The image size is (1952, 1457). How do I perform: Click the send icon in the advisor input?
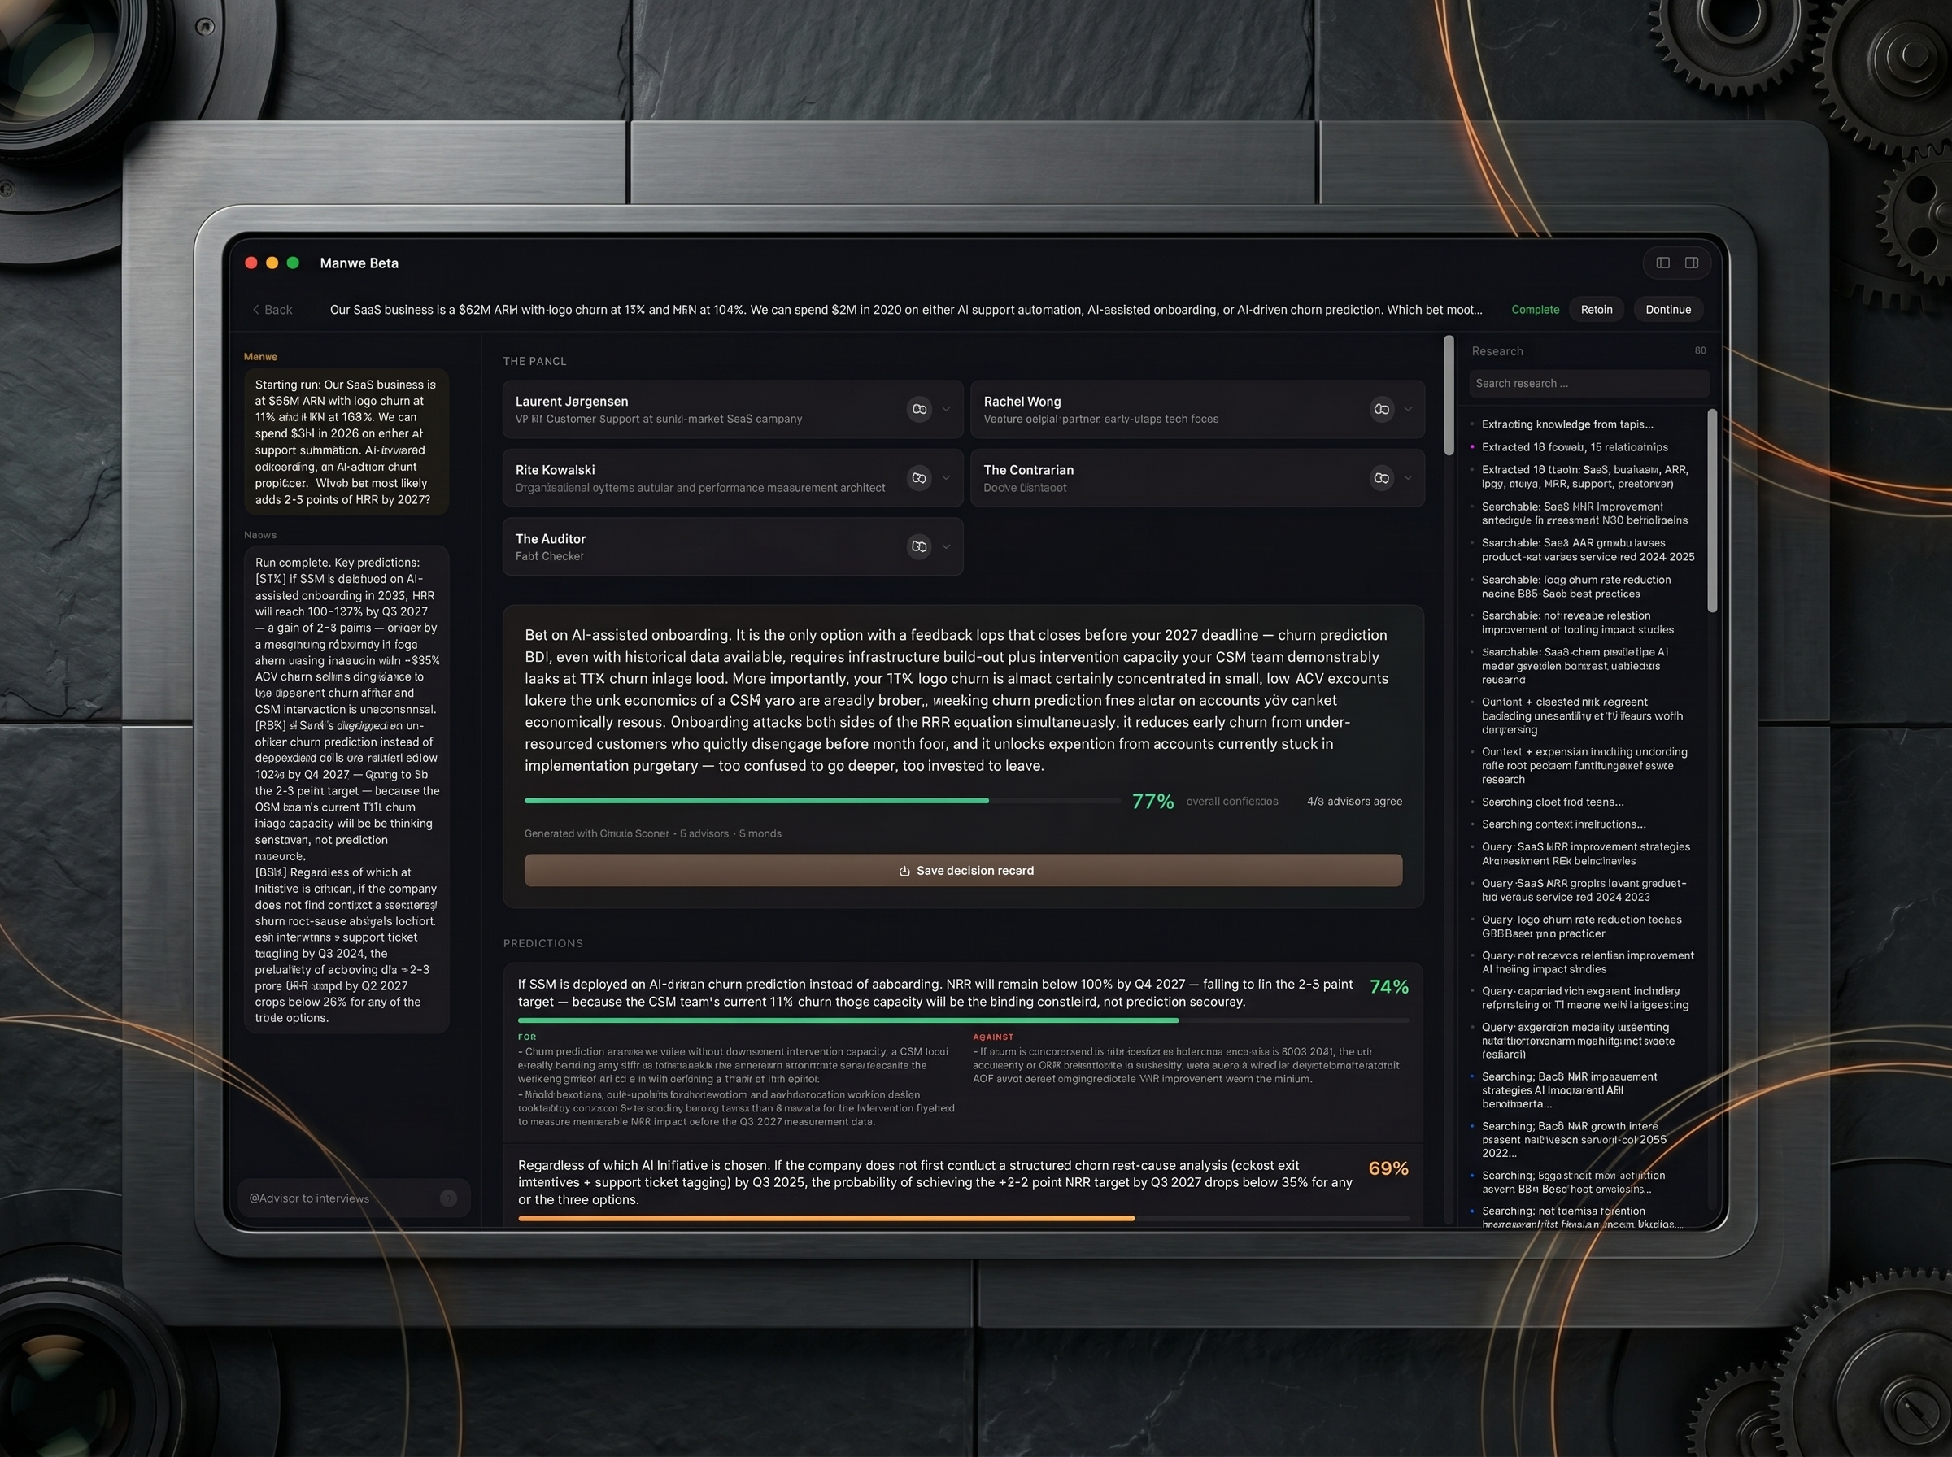tap(448, 1198)
